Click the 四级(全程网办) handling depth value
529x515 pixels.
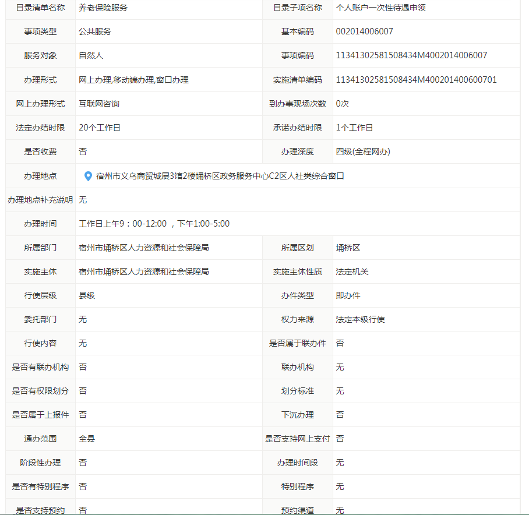363,151
